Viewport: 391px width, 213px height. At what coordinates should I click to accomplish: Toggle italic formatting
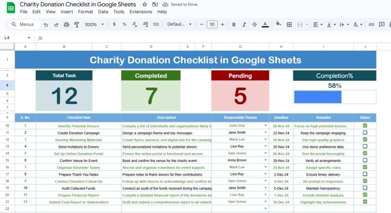[x=244, y=24]
